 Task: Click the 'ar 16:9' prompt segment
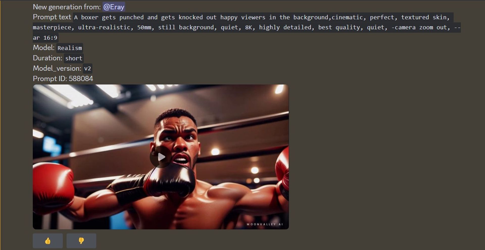coord(45,38)
